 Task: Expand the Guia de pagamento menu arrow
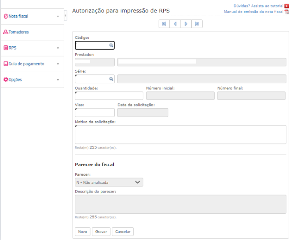coord(58,64)
